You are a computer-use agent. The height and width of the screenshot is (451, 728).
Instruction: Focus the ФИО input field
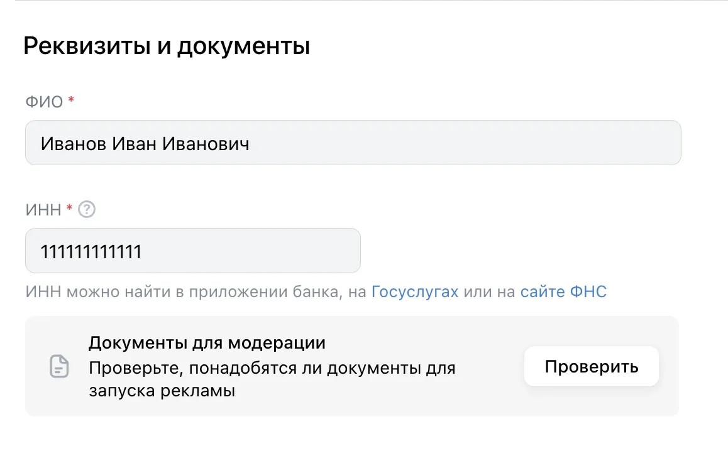[x=353, y=143]
